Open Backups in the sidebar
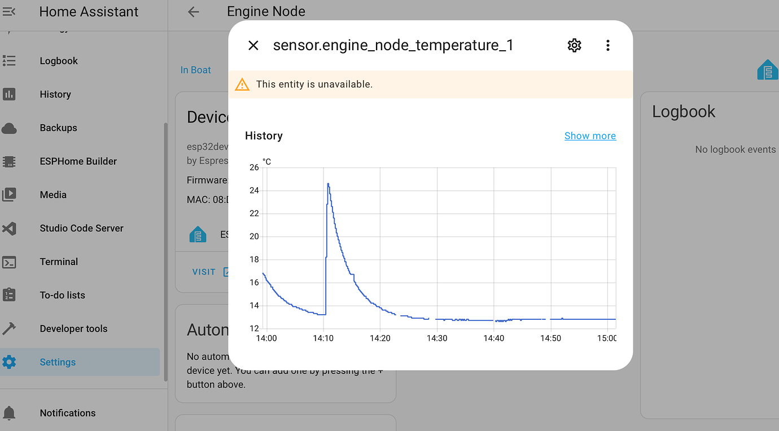779x431 pixels. [58, 127]
